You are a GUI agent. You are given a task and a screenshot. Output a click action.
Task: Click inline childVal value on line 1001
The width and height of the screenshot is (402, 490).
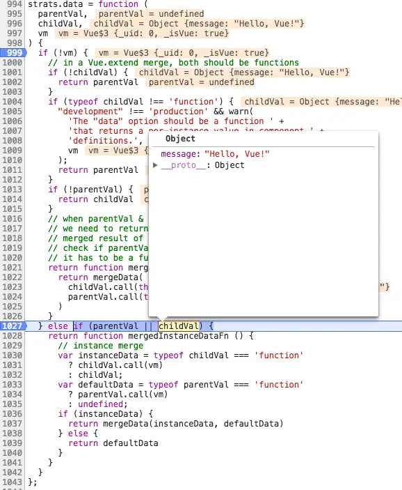(243, 72)
